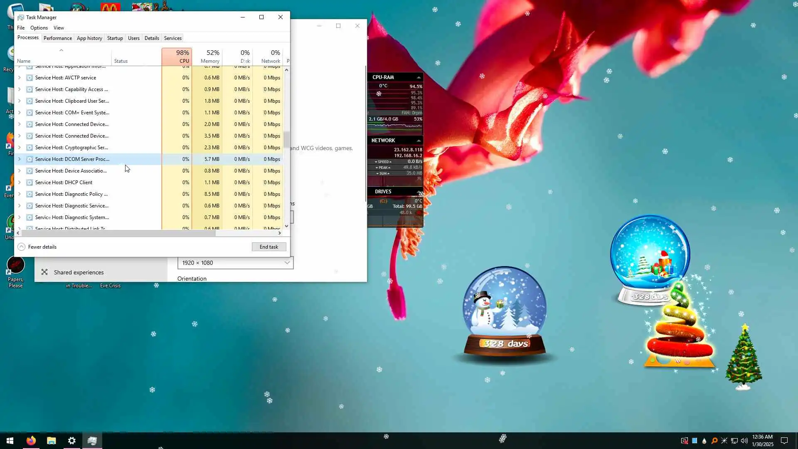Screen dimensions: 798x449
Task: Click the Settings gear taskbar icon
Action: tap(72, 441)
